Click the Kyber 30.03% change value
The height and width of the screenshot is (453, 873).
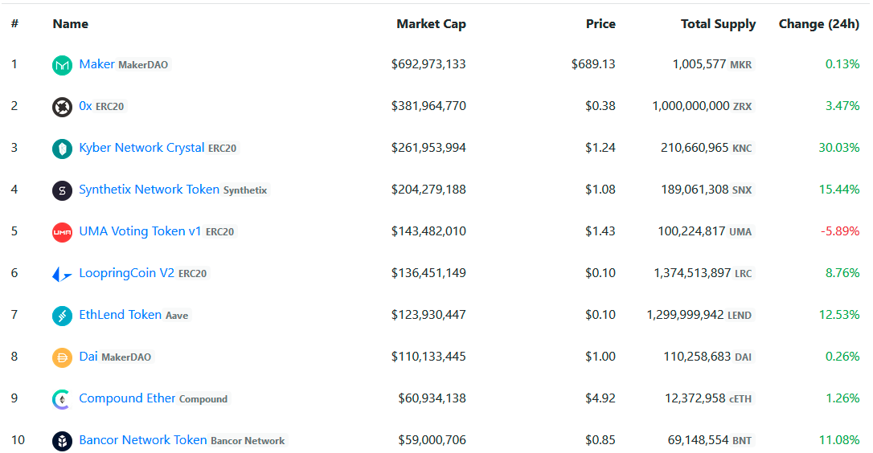839,148
